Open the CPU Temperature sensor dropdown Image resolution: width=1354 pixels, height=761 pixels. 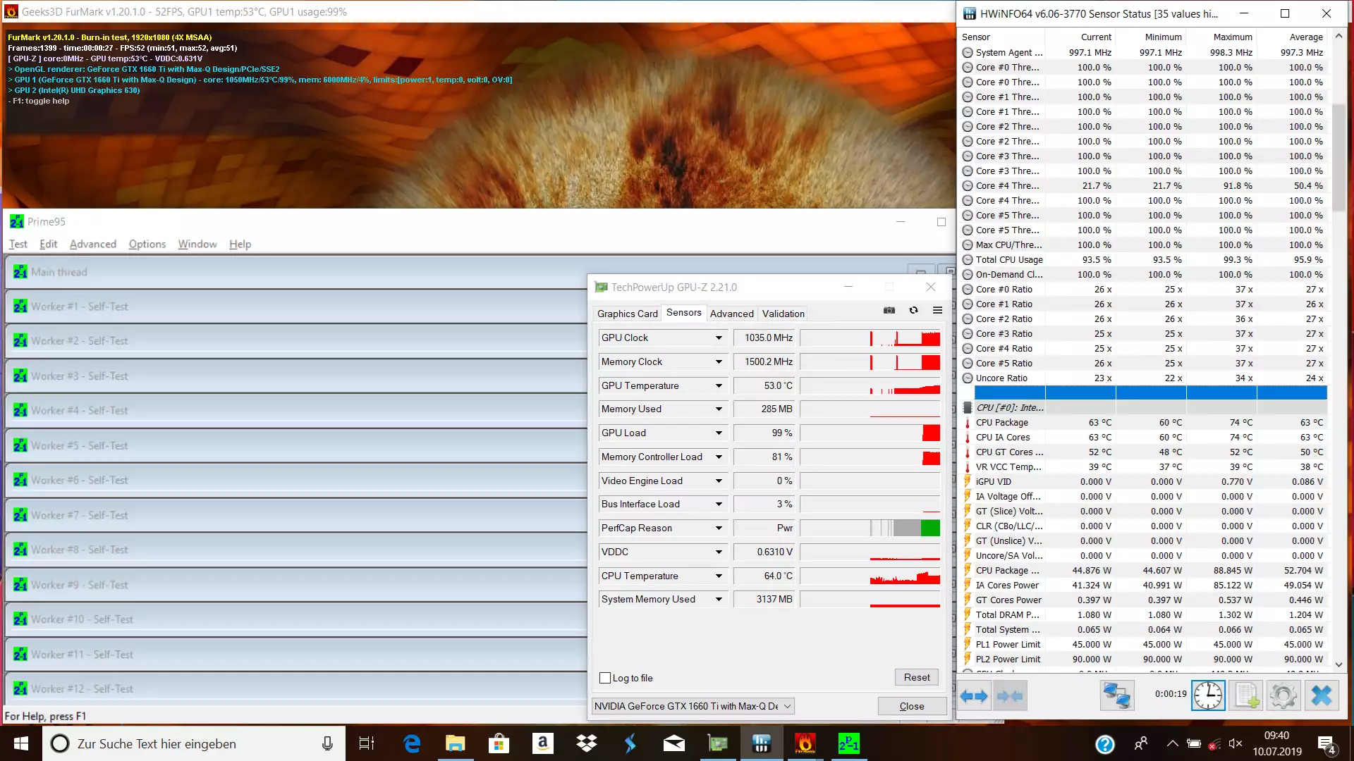click(719, 576)
